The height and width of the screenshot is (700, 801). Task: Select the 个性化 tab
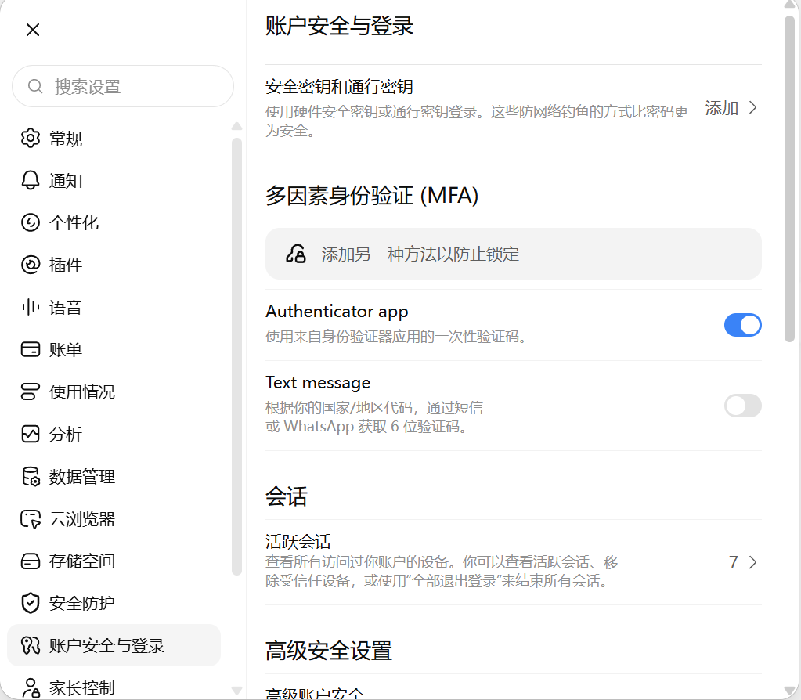pos(114,223)
